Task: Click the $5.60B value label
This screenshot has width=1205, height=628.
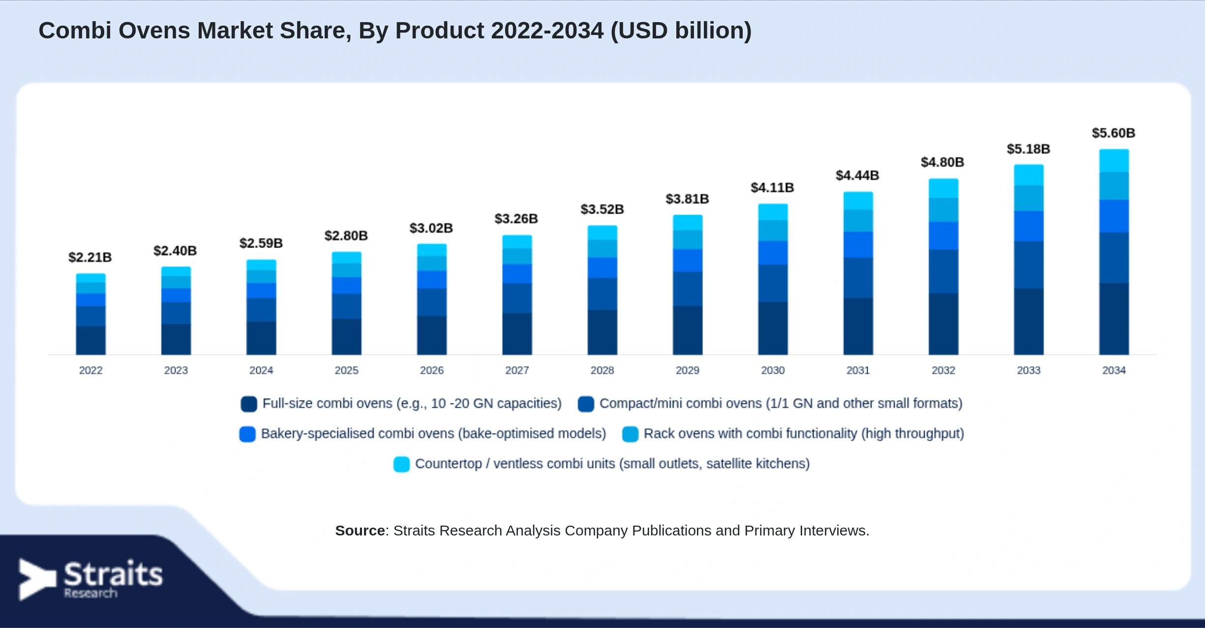Action: (1114, 133)
